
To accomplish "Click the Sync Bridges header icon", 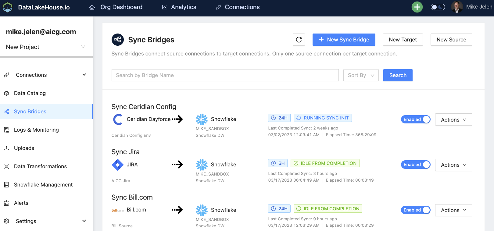I will click(118, 40).
